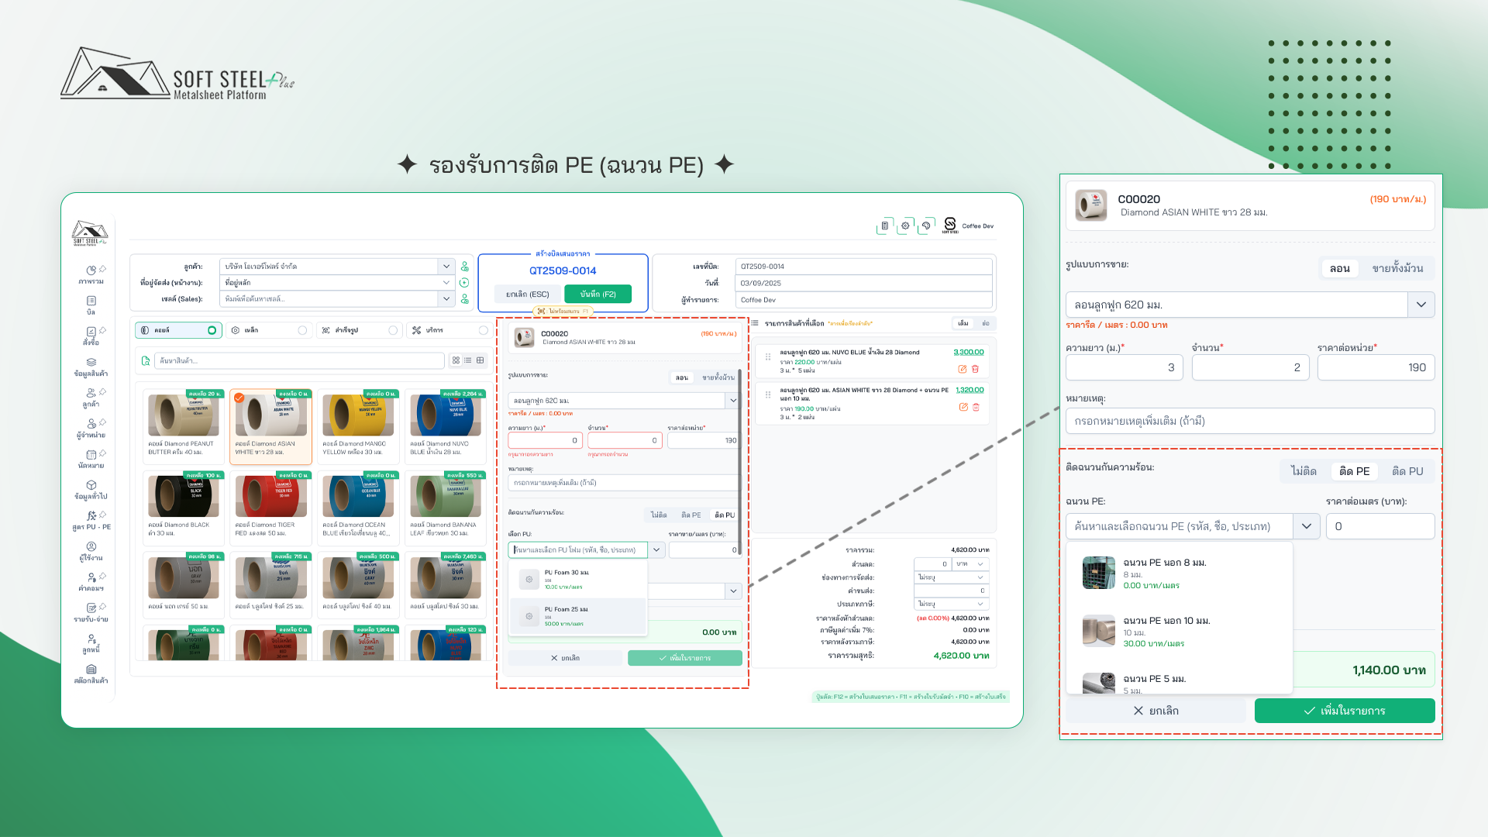The height and width of the screenshot is (837, 1488).
Task: Expand the customer ลูกค้า dropdown
Action: 446,266
